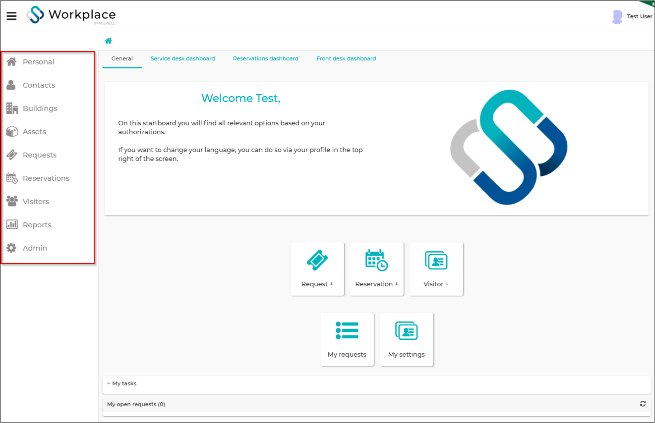
Task: Open the Front desk dashboard tab
Action: [346, 58]
